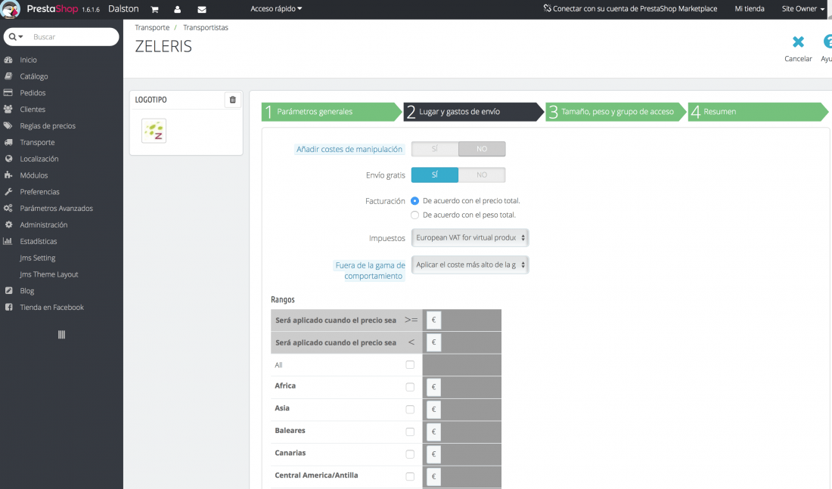The width and height of the screenshot is (832, 489).
Task: Click the PrestaShop logo icon
Action: point(10,9)
